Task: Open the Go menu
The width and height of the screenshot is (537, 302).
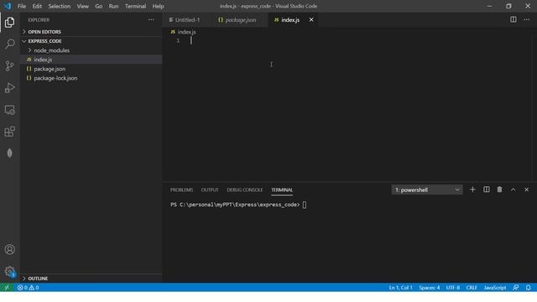Action: [99, 6]
